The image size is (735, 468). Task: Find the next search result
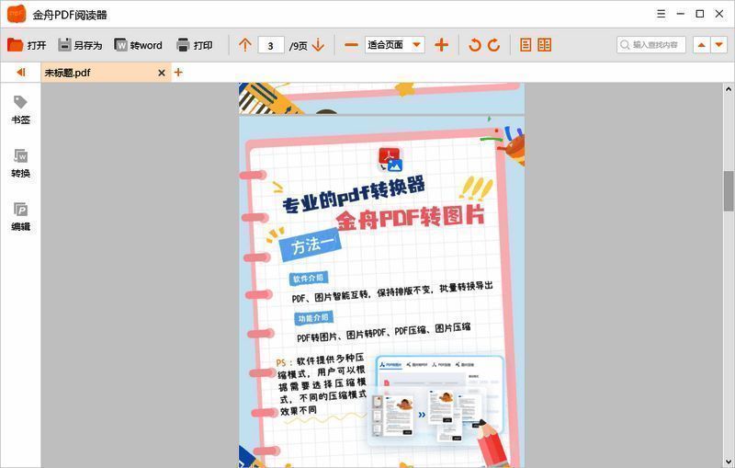point(719,45)
